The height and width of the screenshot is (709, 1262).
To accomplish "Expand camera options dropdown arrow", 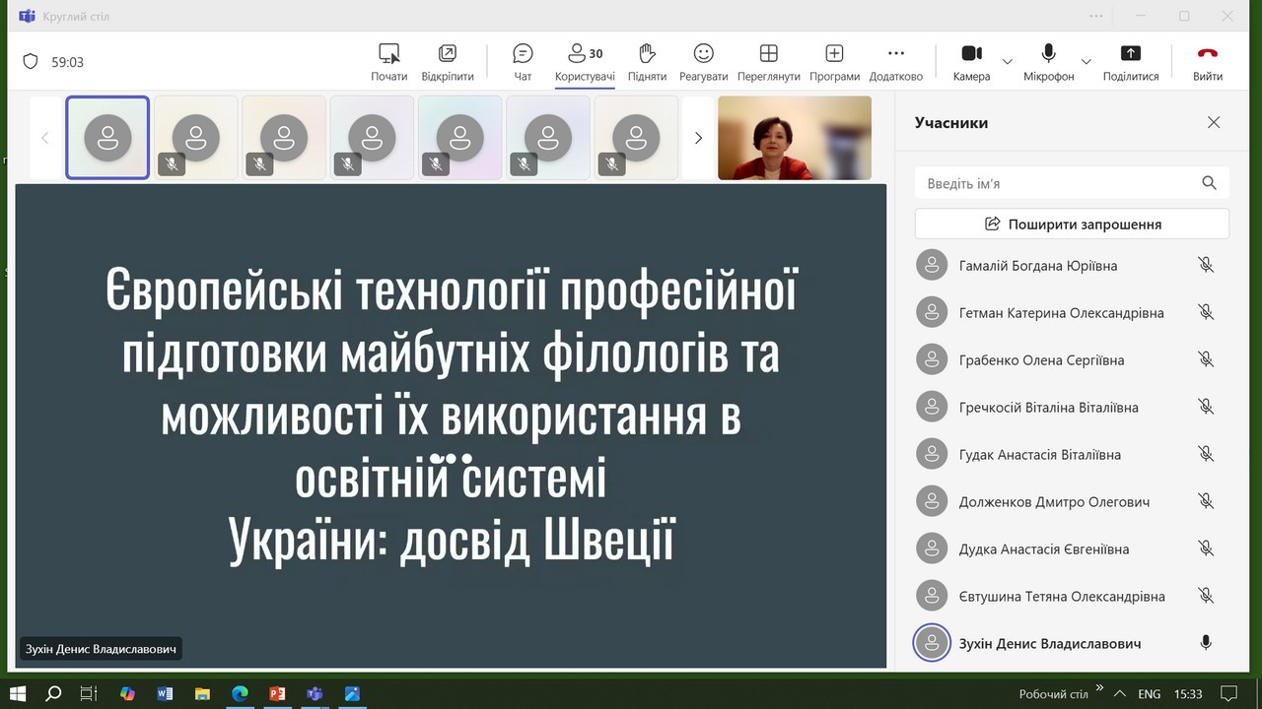I will click(x=1007, y=62).
